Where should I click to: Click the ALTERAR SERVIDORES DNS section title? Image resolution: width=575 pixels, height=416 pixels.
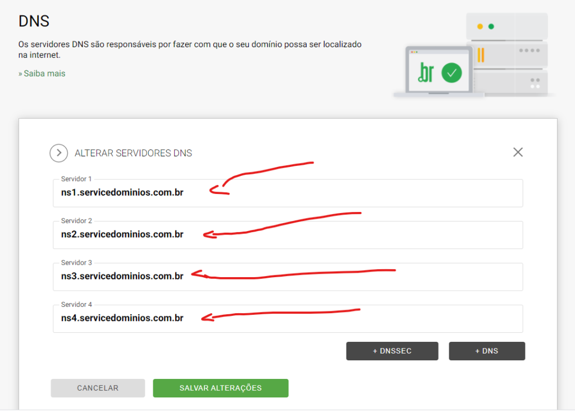coord(133,153)
